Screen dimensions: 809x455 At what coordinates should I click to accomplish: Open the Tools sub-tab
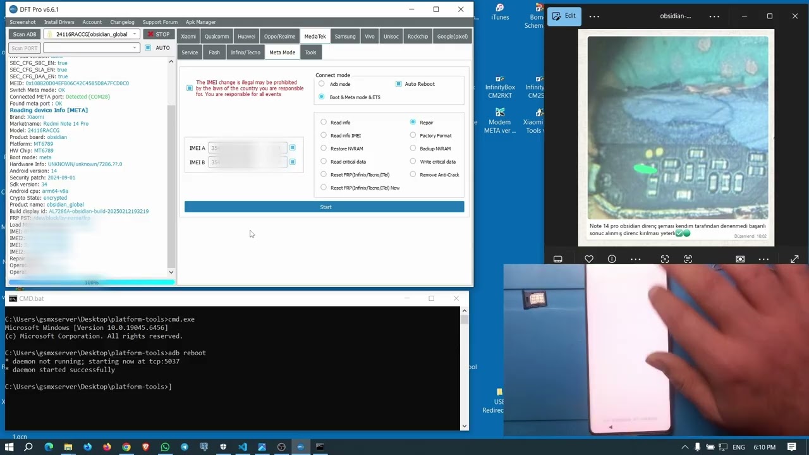point(310,52)
